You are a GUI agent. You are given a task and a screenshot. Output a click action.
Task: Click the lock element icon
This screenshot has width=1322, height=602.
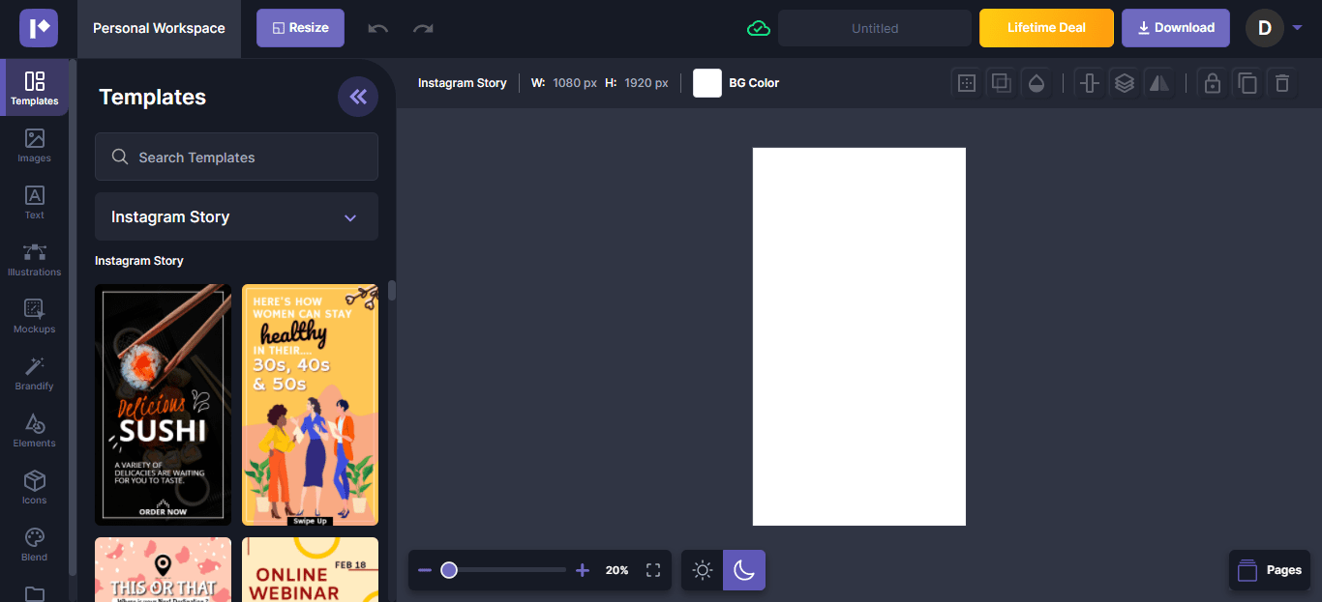(x=1212, y=83)
